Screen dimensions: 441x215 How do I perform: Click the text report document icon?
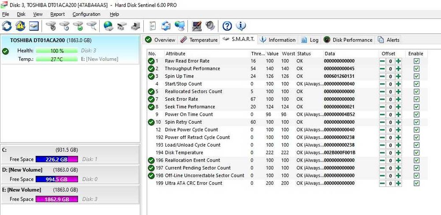tap(153, 26)
